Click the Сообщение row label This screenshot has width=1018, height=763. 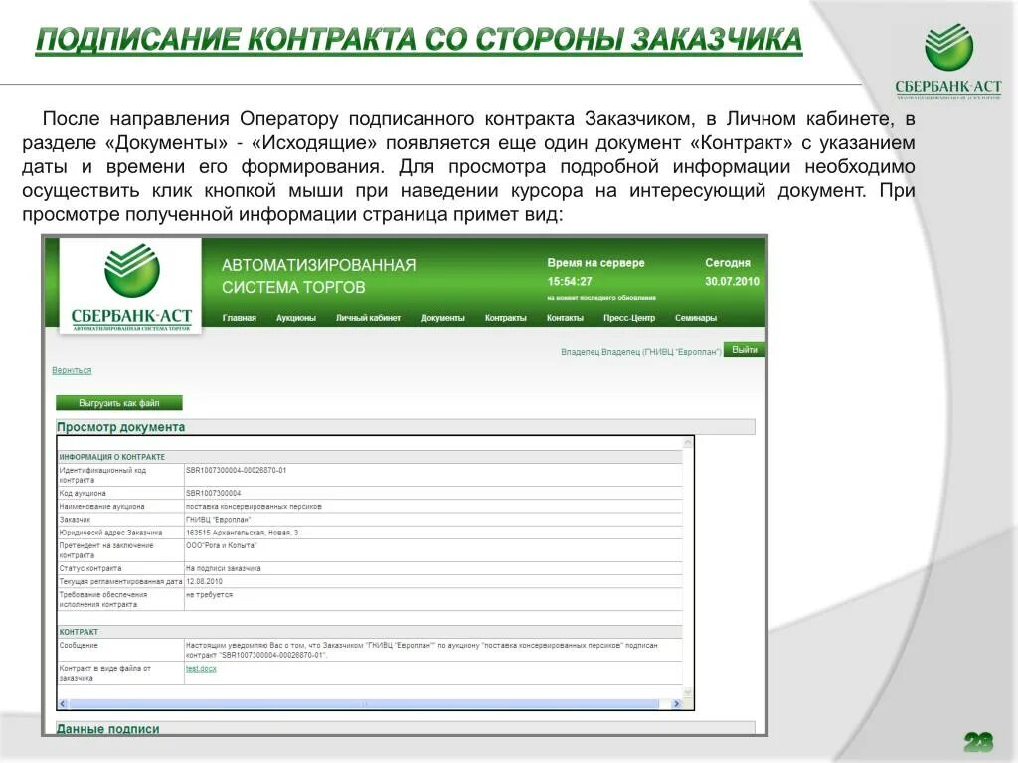coord(79,646)
